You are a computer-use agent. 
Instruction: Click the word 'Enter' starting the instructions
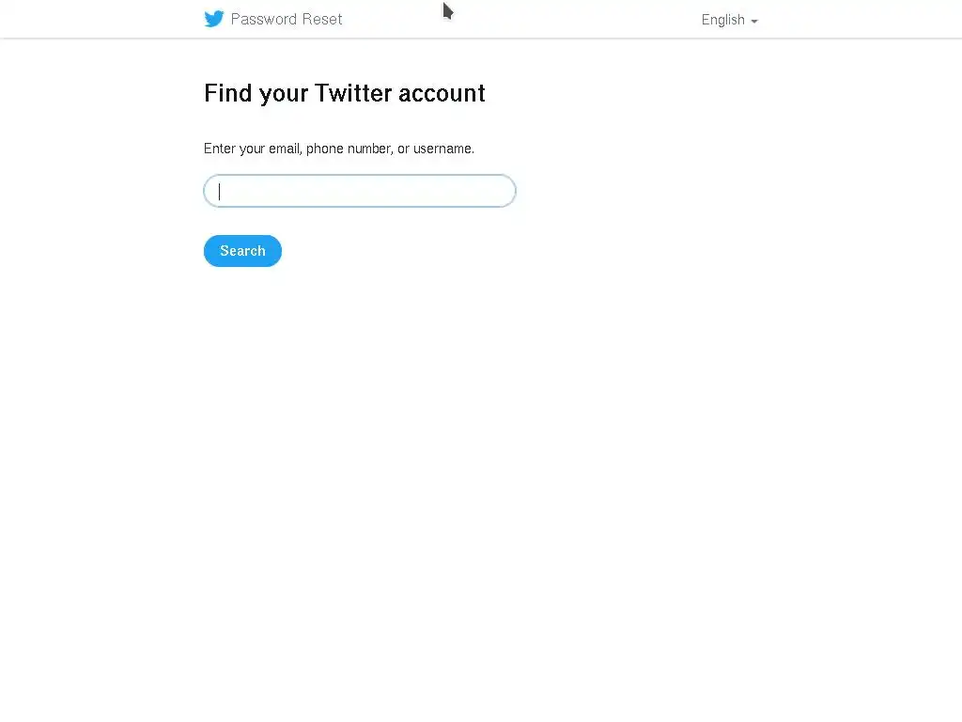tap(220, 149)
